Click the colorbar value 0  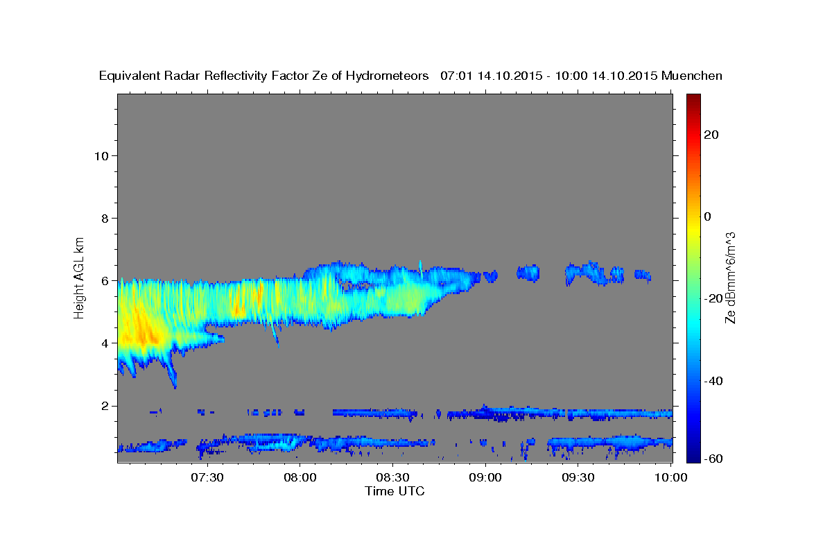[707, 216]
